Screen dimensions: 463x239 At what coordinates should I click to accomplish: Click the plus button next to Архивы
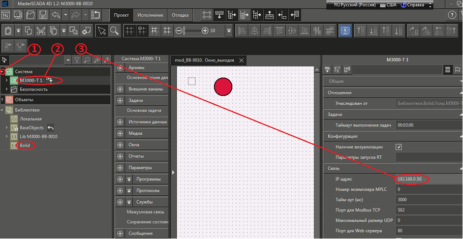120,67
